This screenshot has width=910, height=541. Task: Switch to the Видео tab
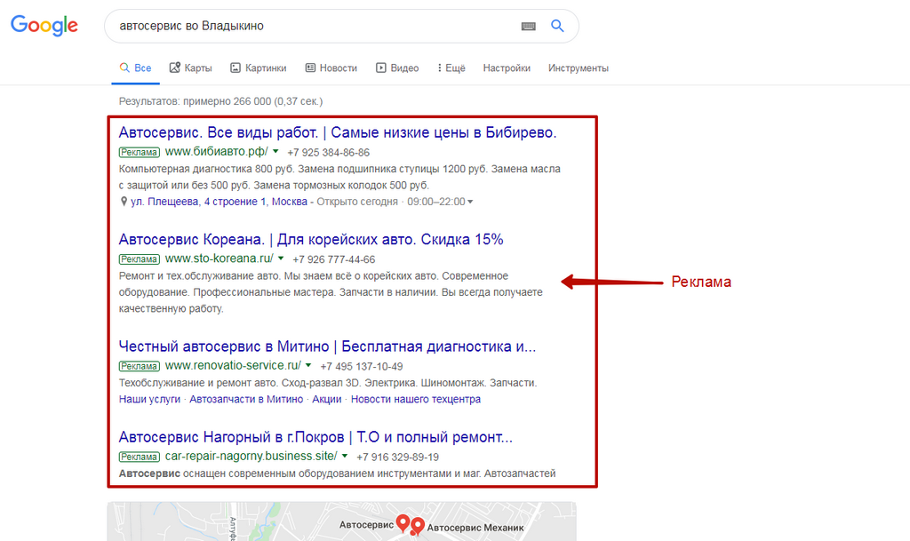[397, 68]
